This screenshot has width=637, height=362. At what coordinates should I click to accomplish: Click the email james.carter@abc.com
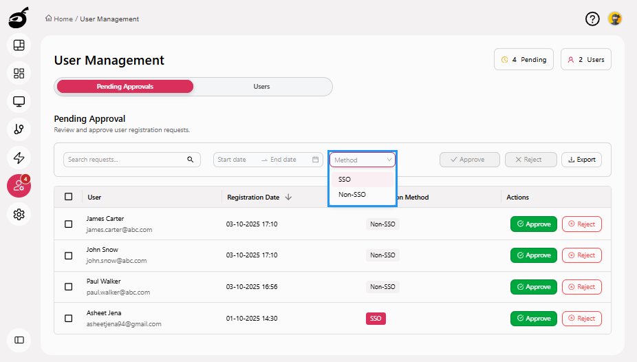coord(119,230)
